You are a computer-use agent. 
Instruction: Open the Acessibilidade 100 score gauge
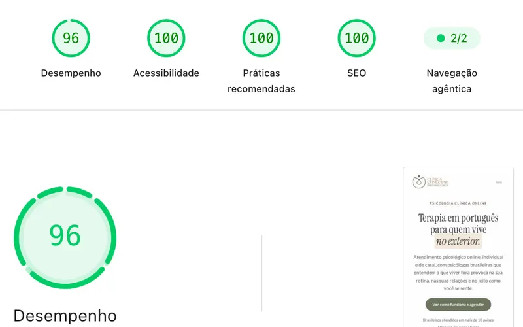coord(166,38)
